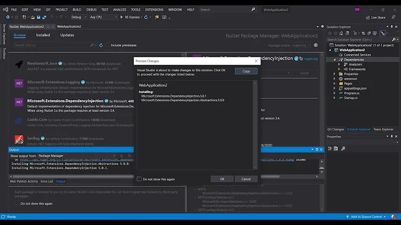Open the nuget.org package source dropdown
401x225 pixels.
pyautogui.click(x=301, y=45)
